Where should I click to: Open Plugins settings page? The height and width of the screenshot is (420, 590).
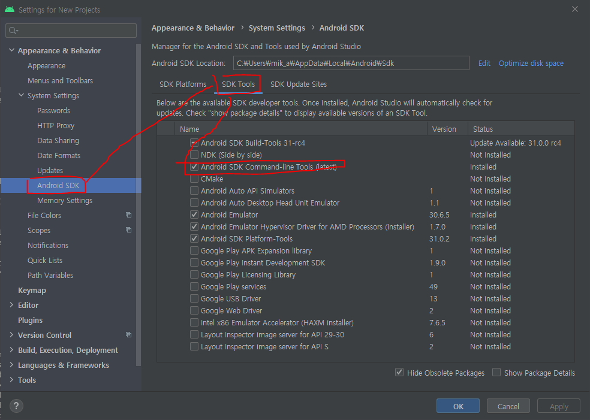click(x=30, y=320)
